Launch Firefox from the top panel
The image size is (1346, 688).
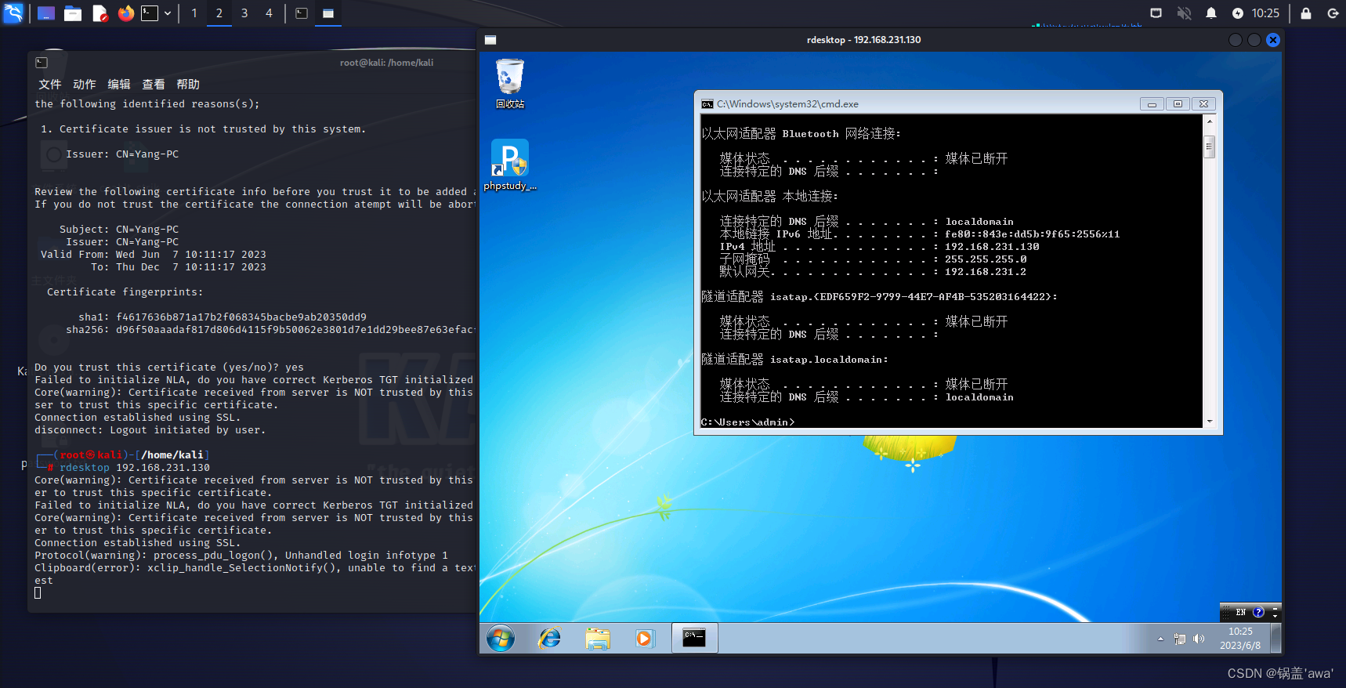(x=126, y=13)
